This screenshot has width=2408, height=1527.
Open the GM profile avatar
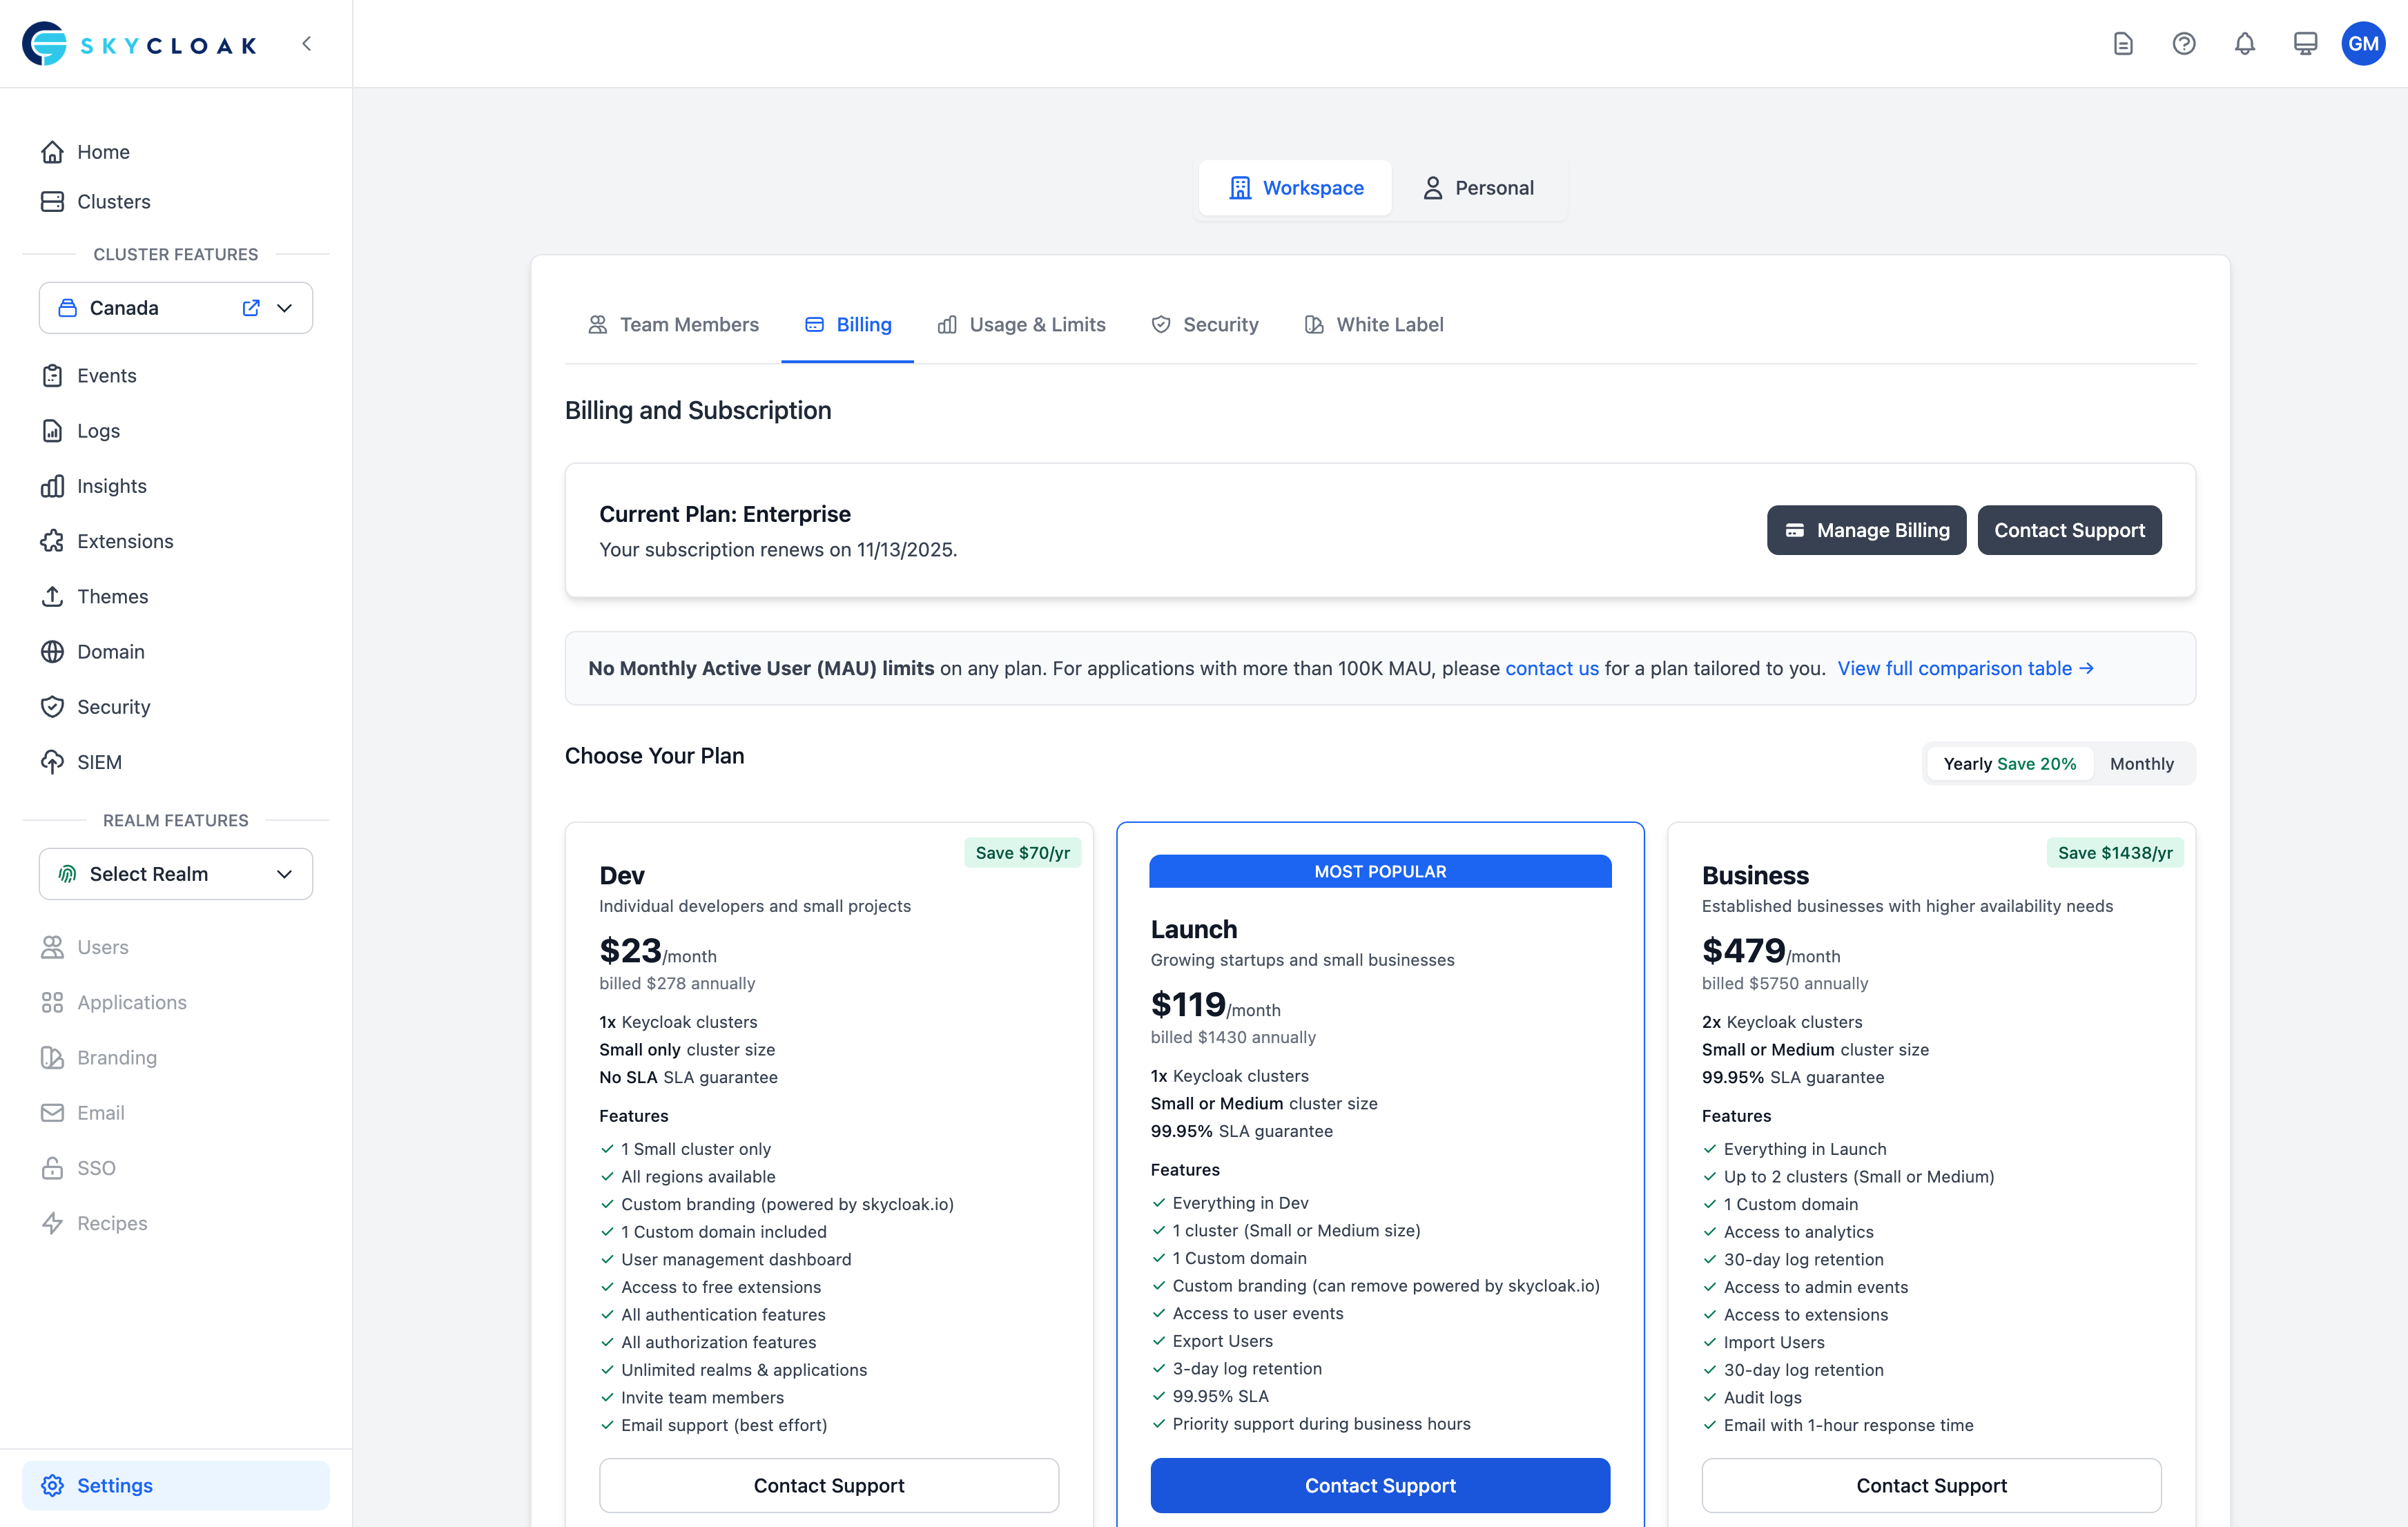2363,43
